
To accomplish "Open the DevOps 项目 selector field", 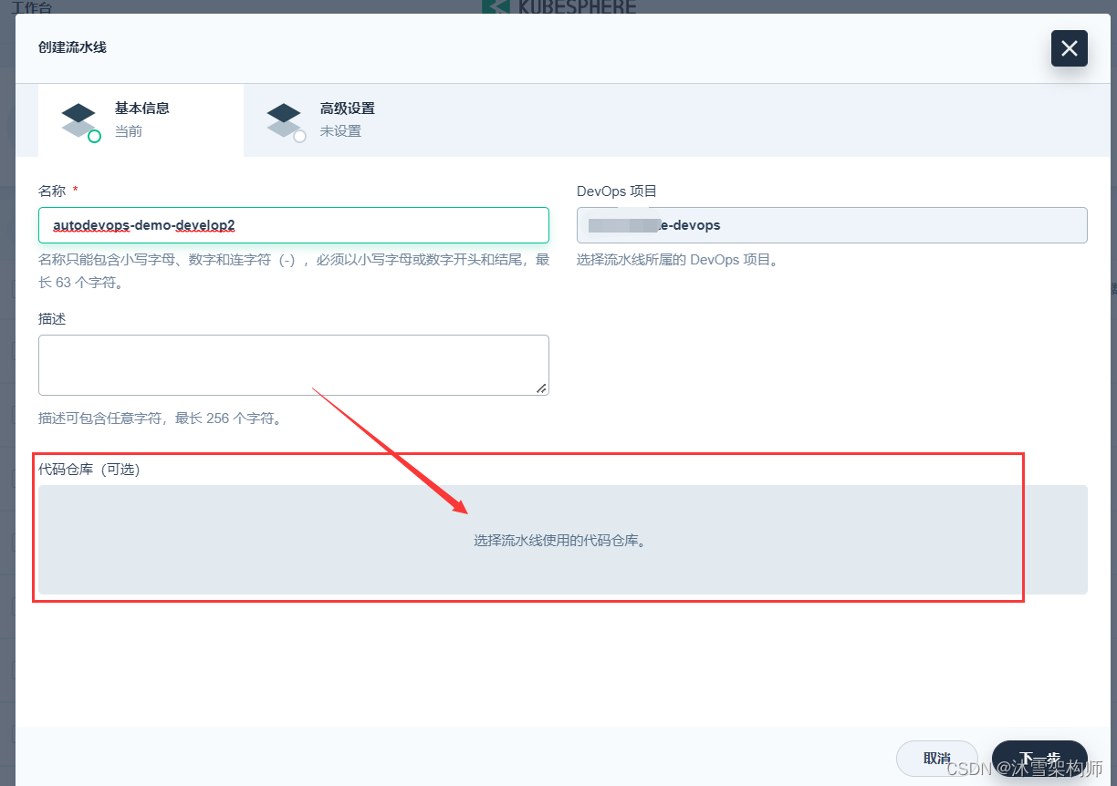I will click(x=832, y=225).
